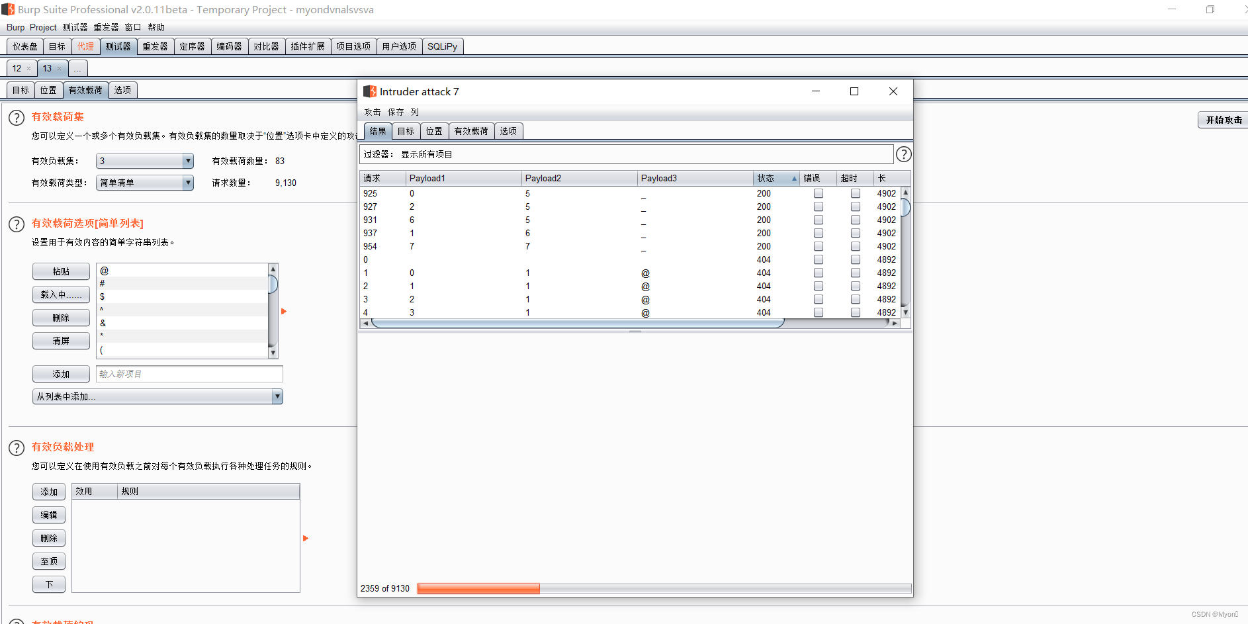Image resolution: width=1248 pixels, height=624 pixels.
Task: Open 编码器 main tab
Action: (230, 46)
